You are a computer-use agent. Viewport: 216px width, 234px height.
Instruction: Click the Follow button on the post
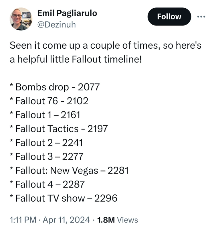click(x=169, y=17)
